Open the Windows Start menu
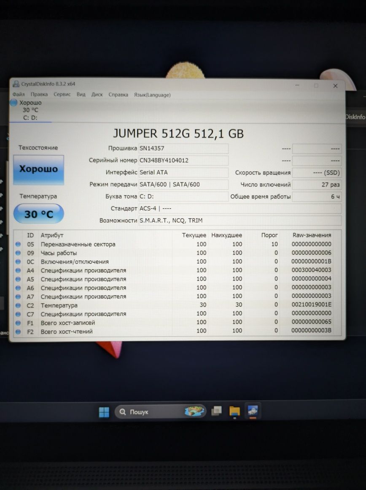Screen dimensions: 366x490 (104, 412)
